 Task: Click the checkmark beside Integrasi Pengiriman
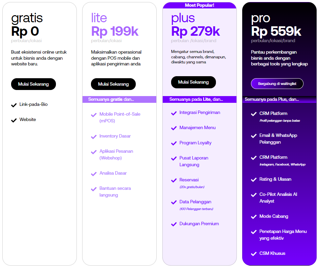click(x=174, y=113)
